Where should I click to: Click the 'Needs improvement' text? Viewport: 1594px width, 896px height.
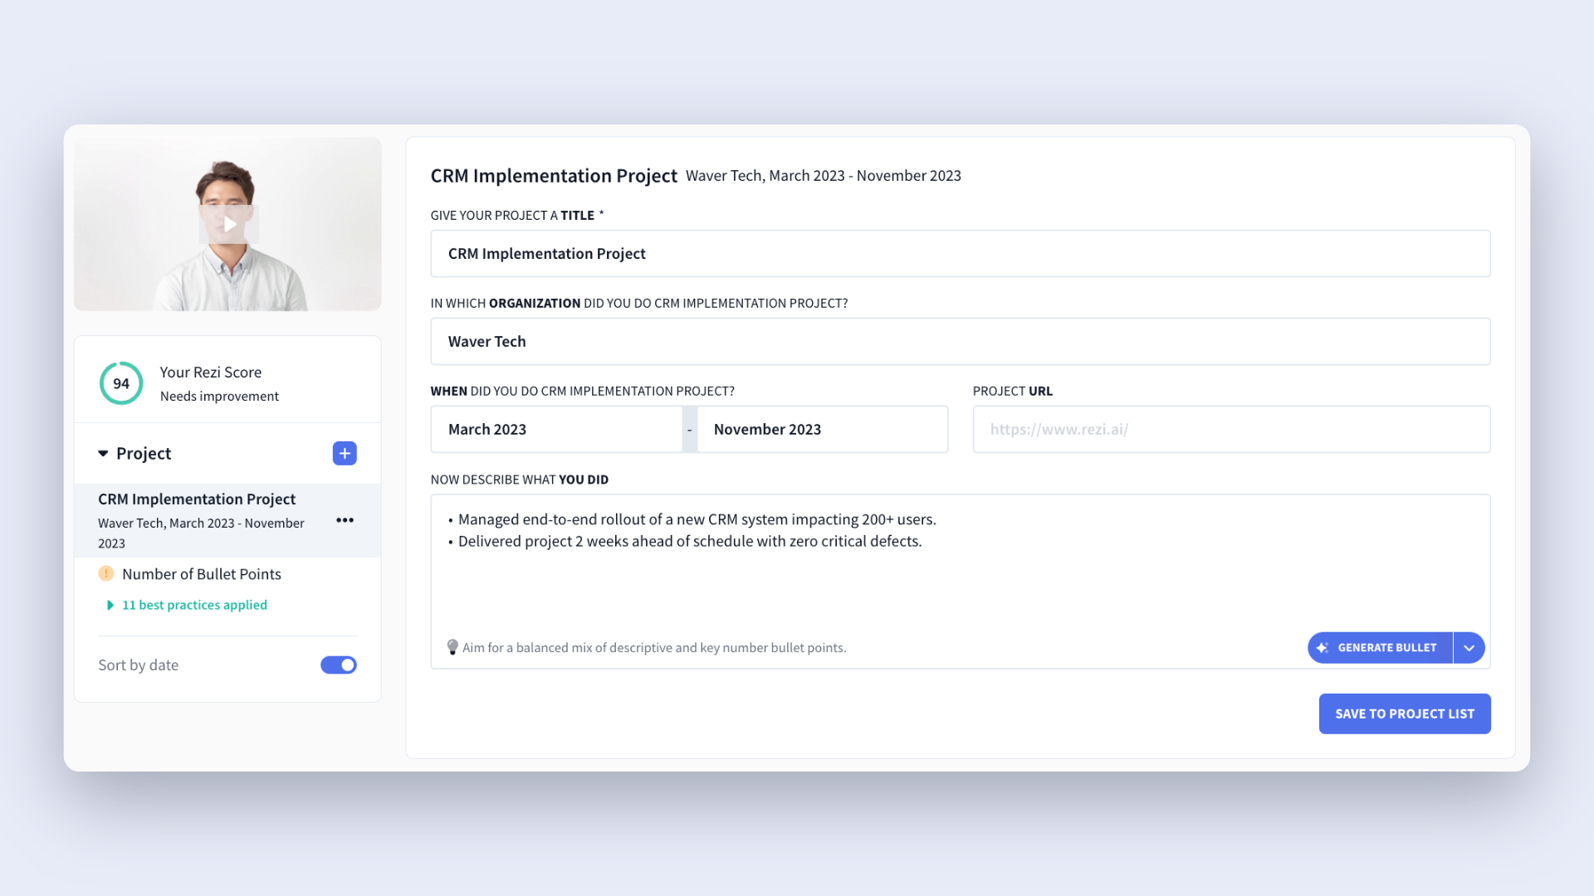219,397
